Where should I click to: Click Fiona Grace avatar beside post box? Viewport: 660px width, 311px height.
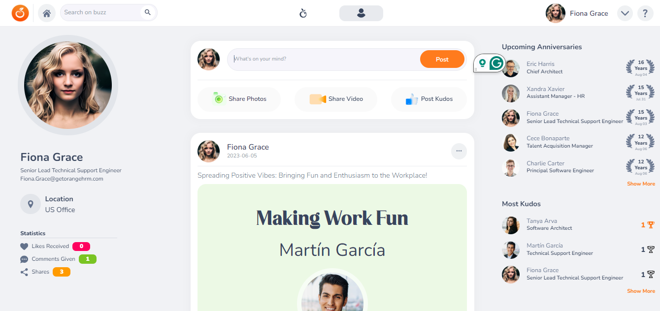(208, 59)
